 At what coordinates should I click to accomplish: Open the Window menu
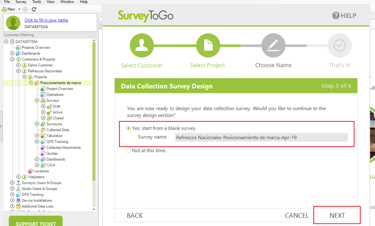click(67, 2)
